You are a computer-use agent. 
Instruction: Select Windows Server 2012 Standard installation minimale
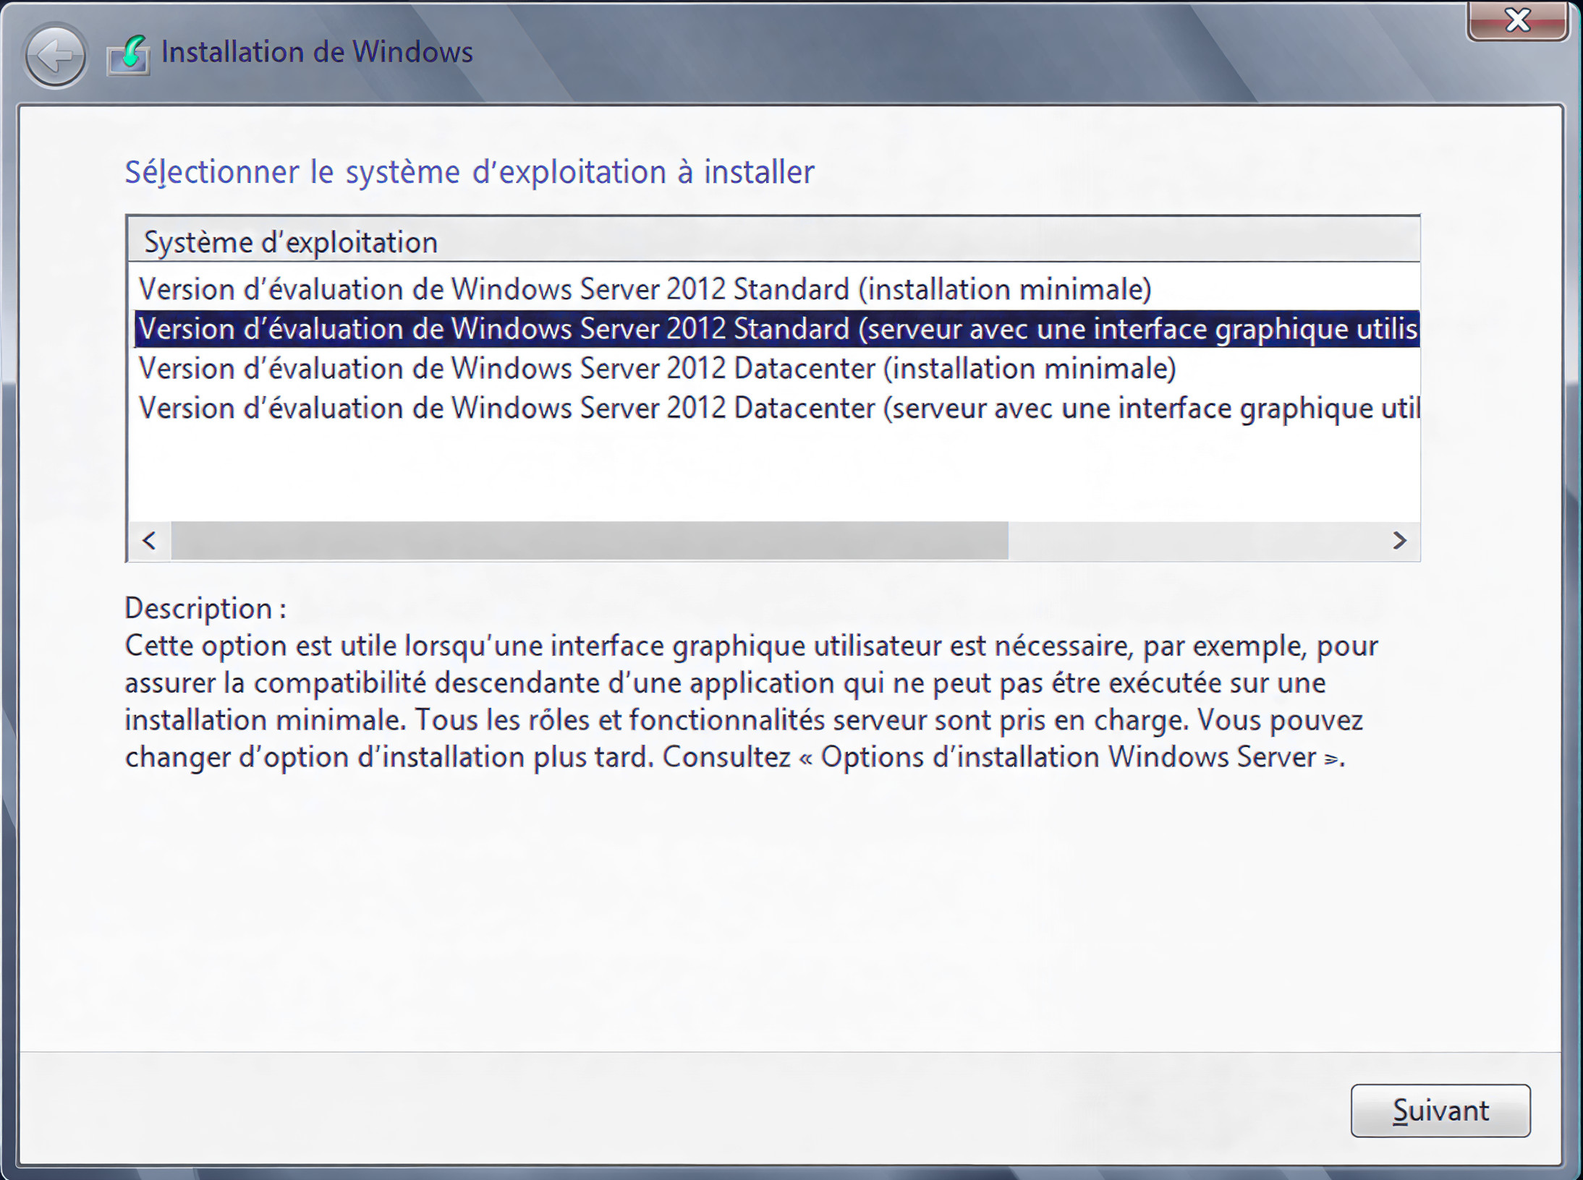[x=644, y=288]
